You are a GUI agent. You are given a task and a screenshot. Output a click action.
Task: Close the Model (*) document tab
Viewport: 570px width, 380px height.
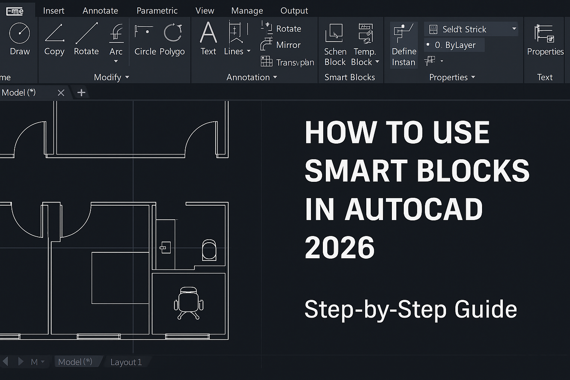pos(61,93)
